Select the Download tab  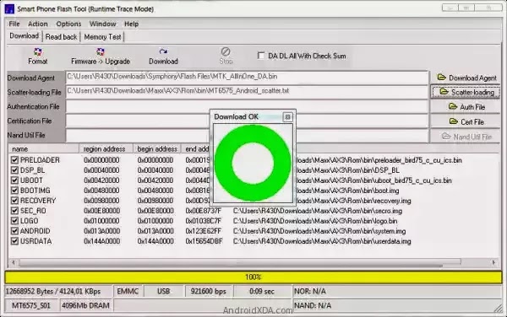25,35
